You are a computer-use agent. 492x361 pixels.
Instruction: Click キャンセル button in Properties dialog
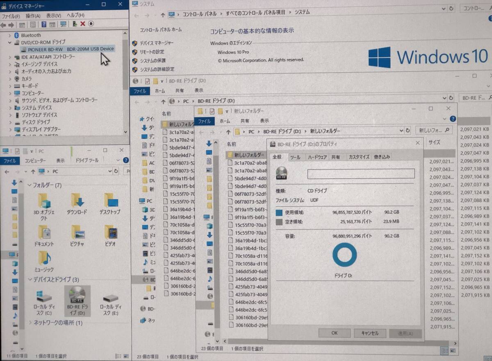(370, 333)
